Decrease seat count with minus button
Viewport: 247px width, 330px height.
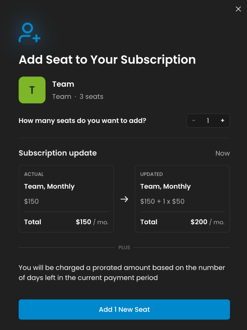coord(194,121)
